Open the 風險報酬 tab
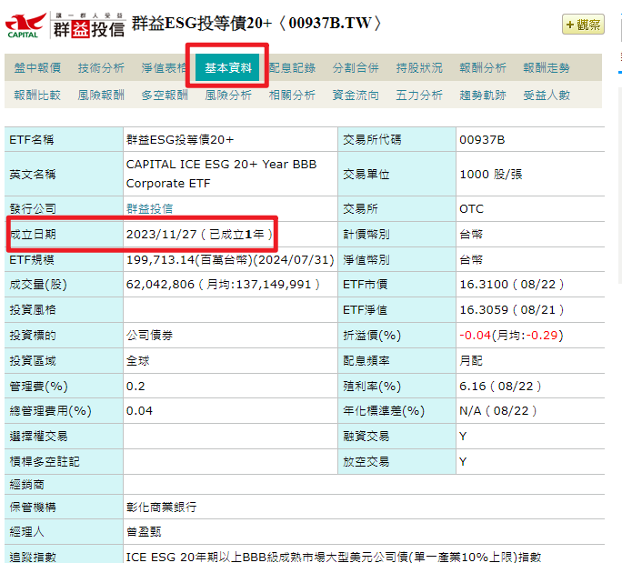Image resolution: width=622 pixels, height=563 pixels. (x=101, y=95)
